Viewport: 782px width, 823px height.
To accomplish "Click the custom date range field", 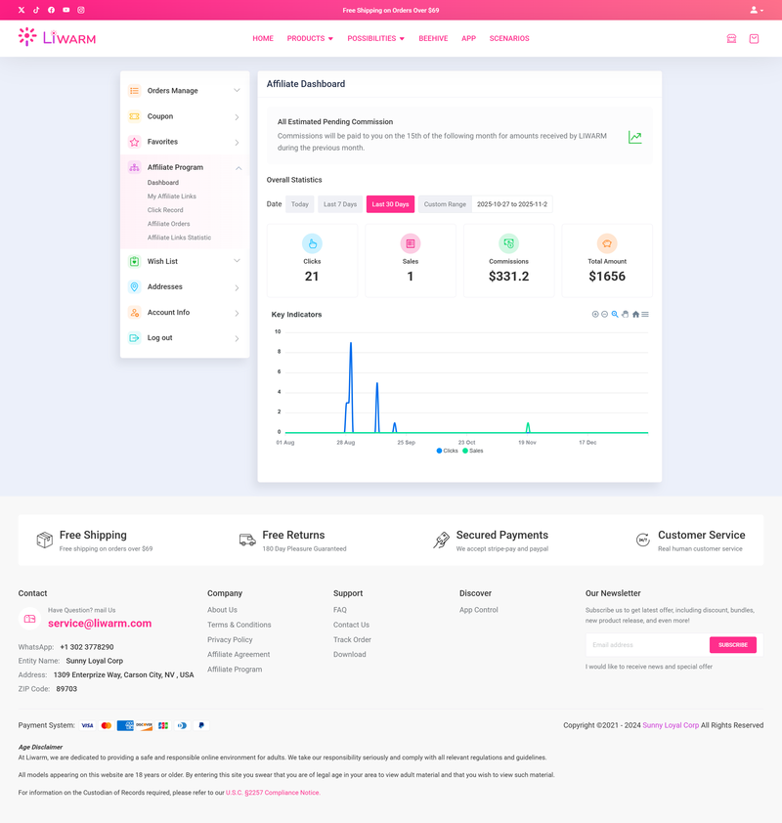I will pos(512,204).
